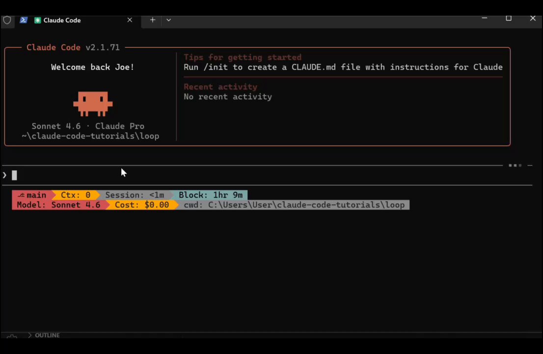Click Recent activity heading

tap(220, 87)
